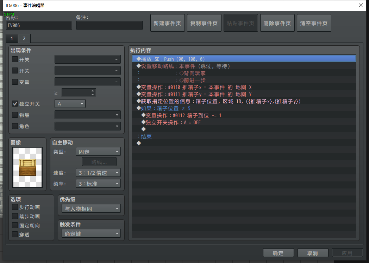This screenshot has width=369, height=263.
Task: Select the #0110 推箱子x variable line
Action: [x=244, y=87]
